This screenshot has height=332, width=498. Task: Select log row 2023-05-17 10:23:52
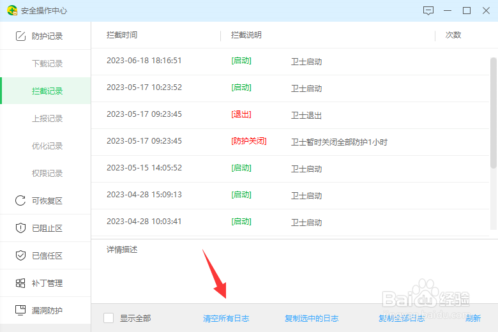[x=290, y=88]
